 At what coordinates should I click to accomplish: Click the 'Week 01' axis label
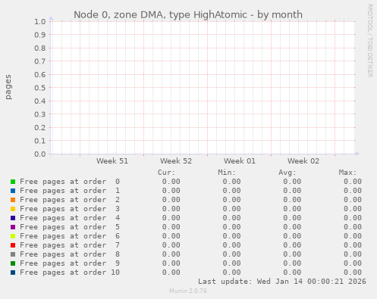pos(240,161)
